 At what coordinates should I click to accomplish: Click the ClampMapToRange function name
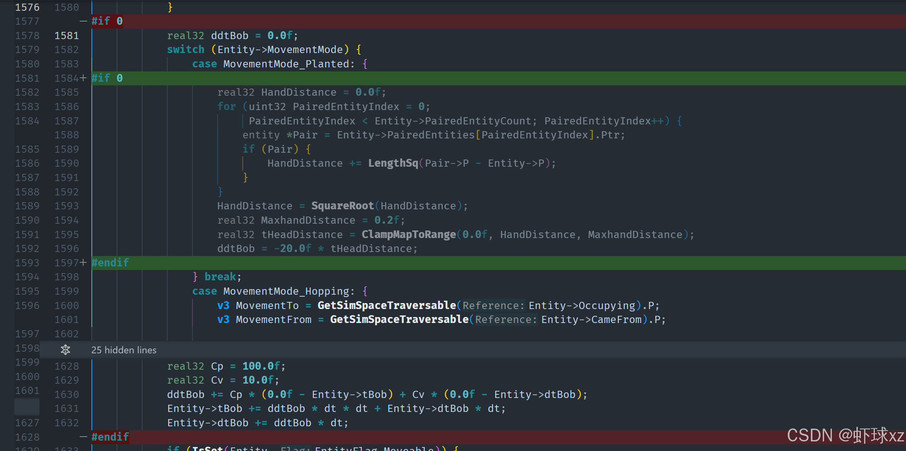pyautogui.click(x=408, y=234)
